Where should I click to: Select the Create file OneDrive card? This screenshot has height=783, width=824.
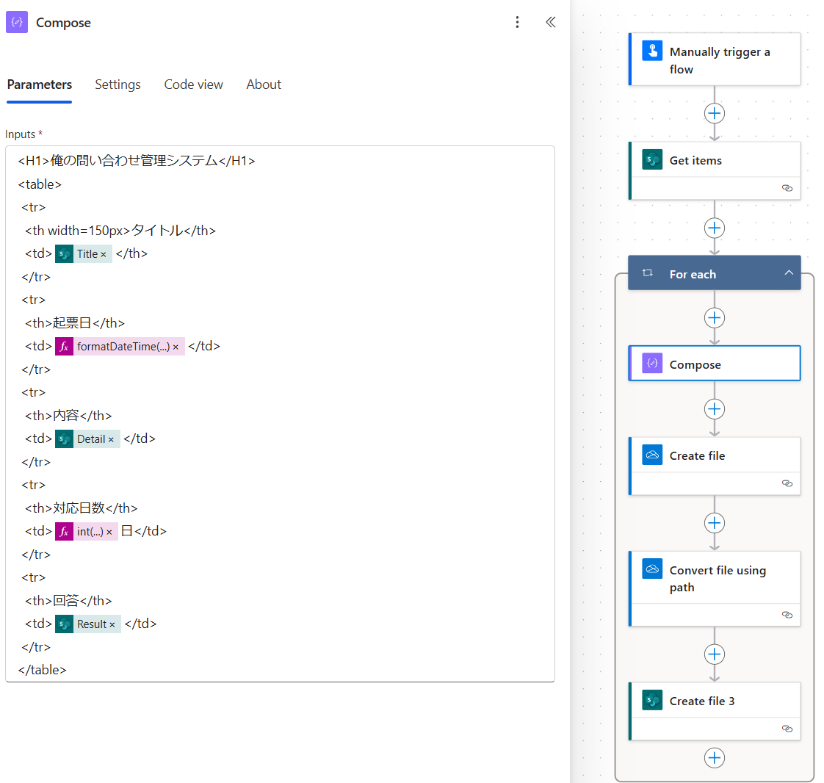click(x=715, y=466)
